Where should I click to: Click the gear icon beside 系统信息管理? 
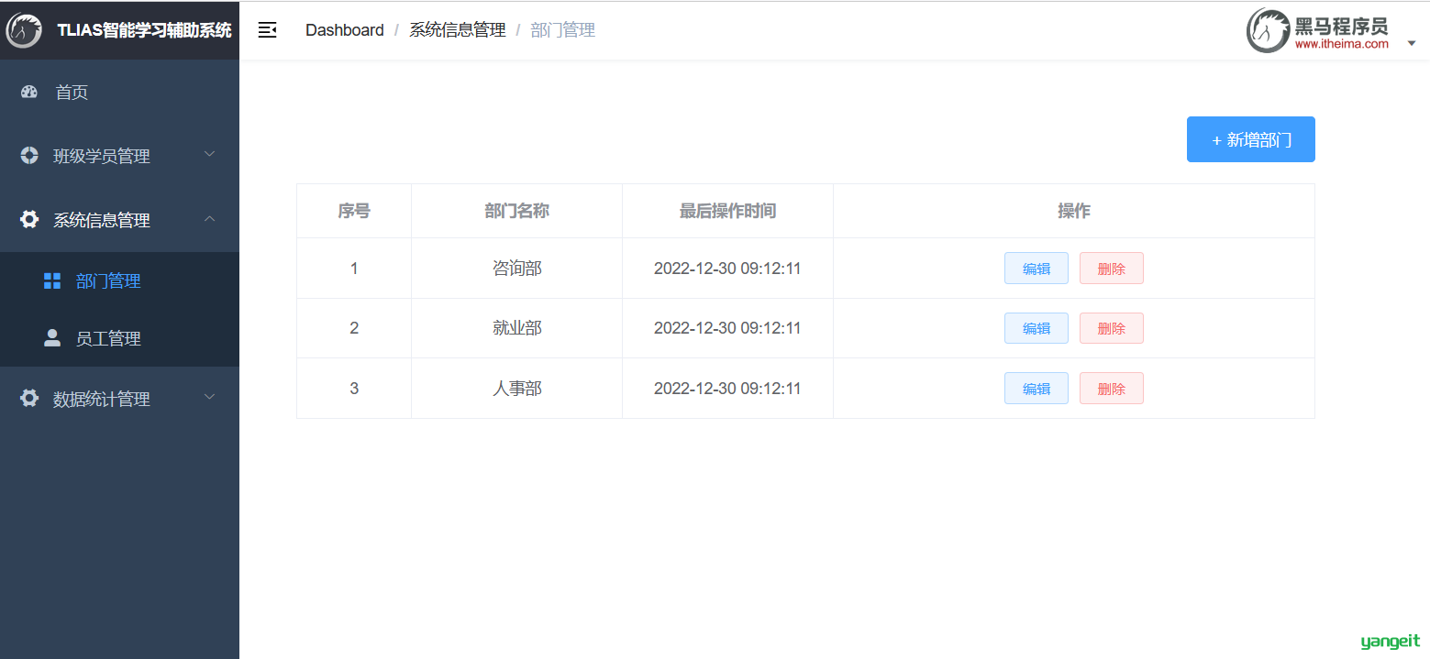click(x=29, y=220)
